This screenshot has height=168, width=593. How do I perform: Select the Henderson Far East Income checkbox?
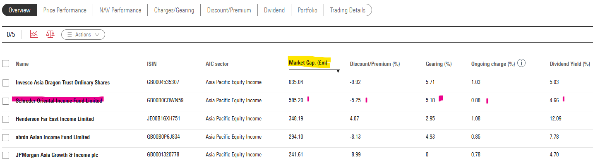(x=6, y=119)
